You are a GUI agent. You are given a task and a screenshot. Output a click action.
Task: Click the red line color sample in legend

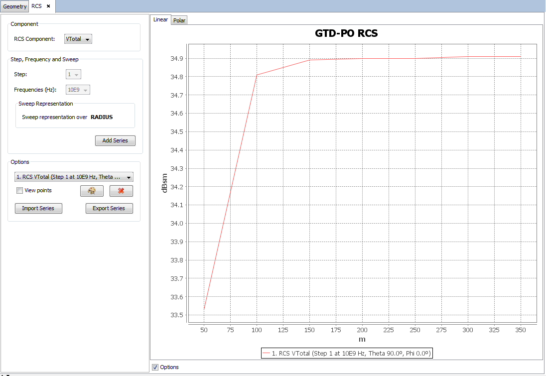[267, 353]
